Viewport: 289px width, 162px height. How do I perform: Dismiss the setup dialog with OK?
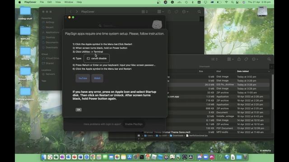[x=79, y=110]
